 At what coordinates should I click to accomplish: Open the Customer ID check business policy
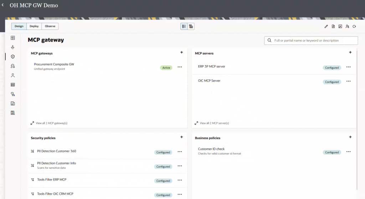(211, 149)
